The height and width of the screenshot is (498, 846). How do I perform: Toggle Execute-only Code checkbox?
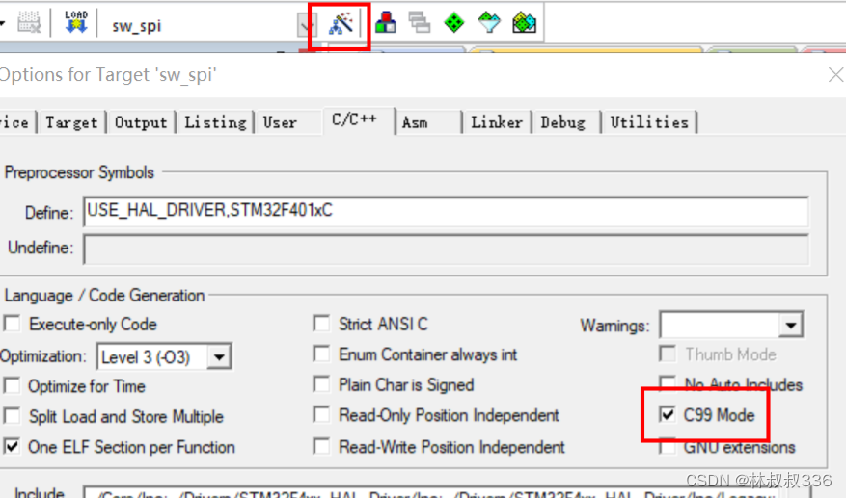point(12,324)
